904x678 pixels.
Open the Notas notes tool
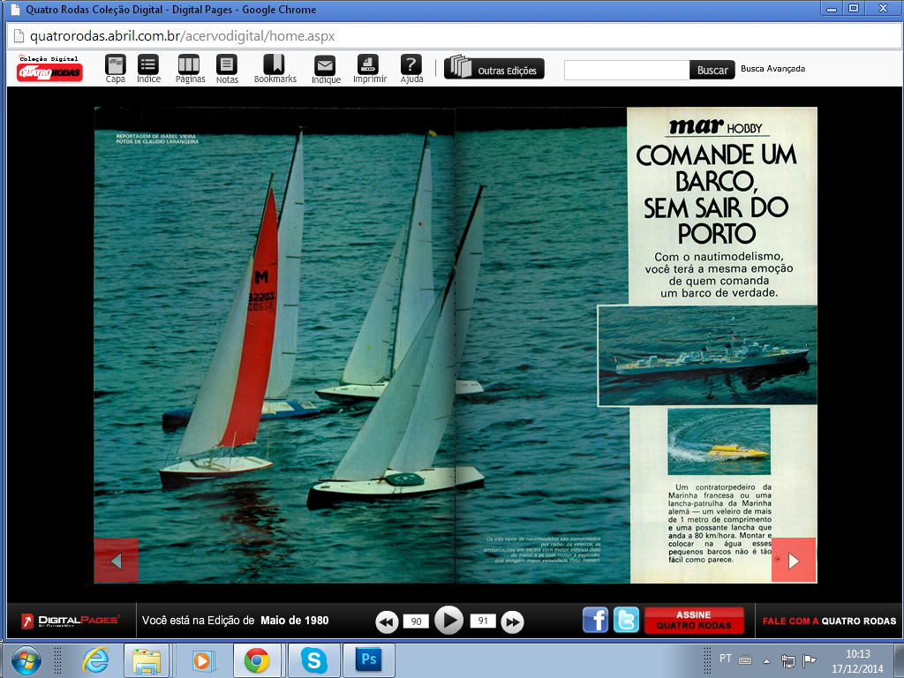227,65
